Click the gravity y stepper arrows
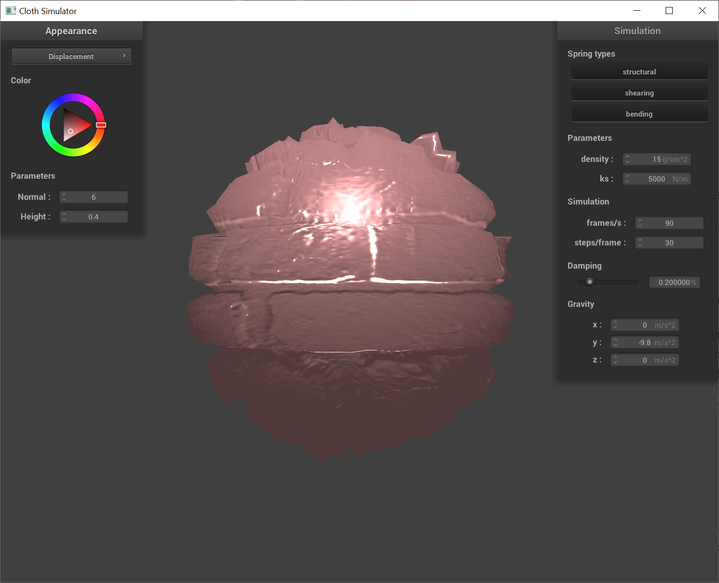719x583 pixels. tap(615, 343)
